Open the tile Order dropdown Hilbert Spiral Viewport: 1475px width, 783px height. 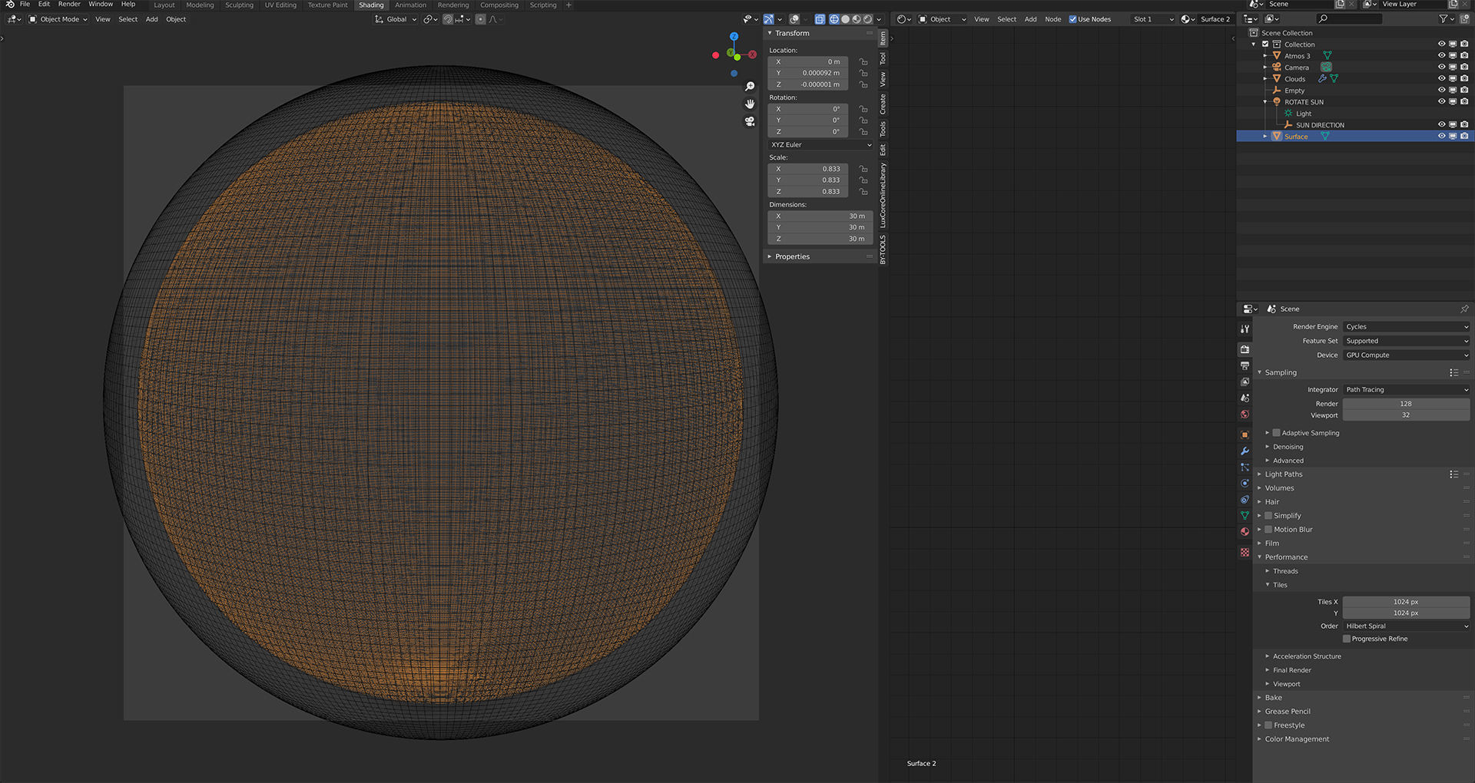click(1406, 626)
